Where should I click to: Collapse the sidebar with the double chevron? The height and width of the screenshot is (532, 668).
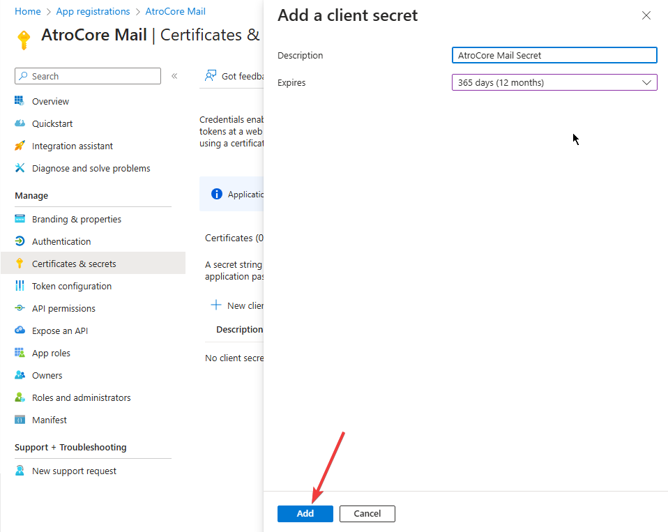pyautogui.click(x=174, y=76)
